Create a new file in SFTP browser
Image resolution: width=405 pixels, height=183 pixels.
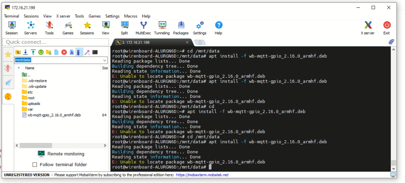56,52
